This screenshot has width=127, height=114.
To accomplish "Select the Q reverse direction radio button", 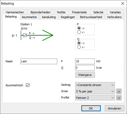I will pos(79,47).
